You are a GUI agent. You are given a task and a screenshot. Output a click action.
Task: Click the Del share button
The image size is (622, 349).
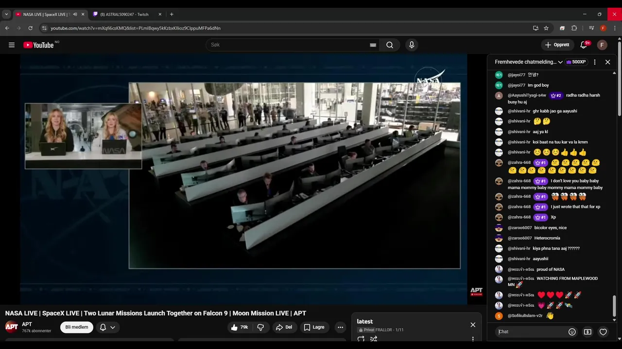(284, 327)
